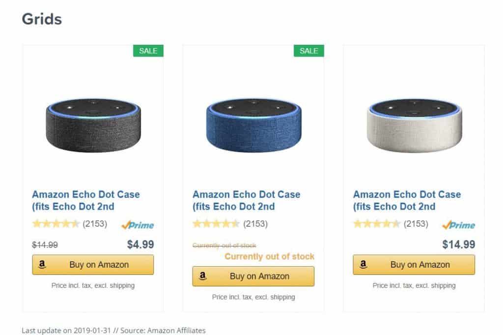This screenshot has width=503, height=335.
Task: Click Buy on Amazon for the out-of-stock case
Action: [x=253, y=276]
